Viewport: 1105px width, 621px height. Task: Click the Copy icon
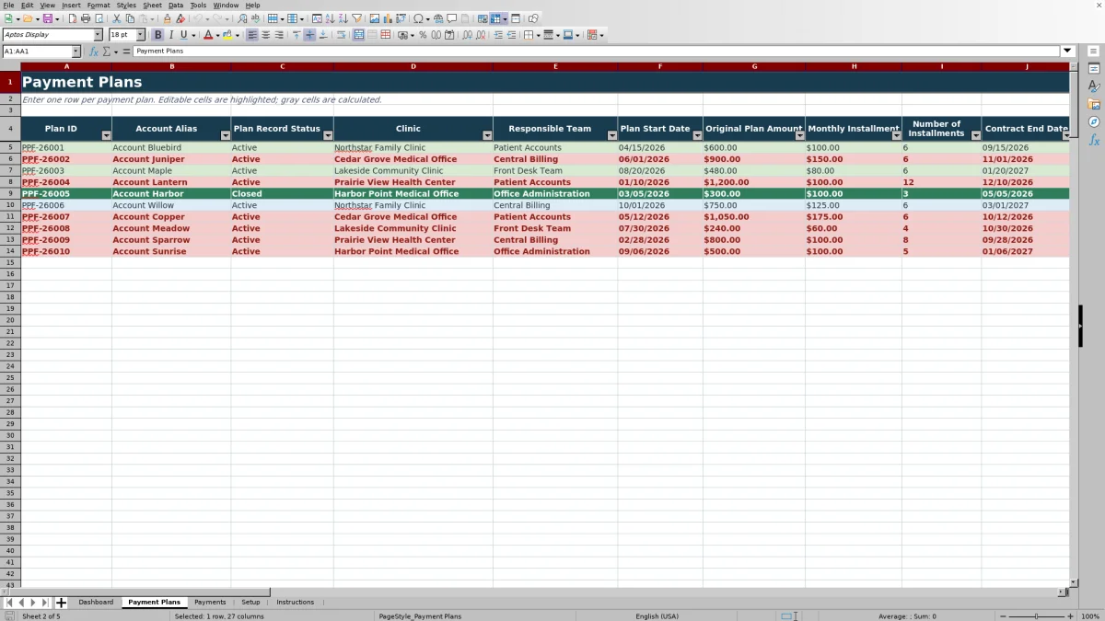coord(130,18)
